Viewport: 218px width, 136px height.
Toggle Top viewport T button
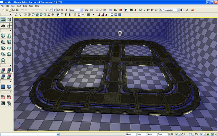(62, 14)
